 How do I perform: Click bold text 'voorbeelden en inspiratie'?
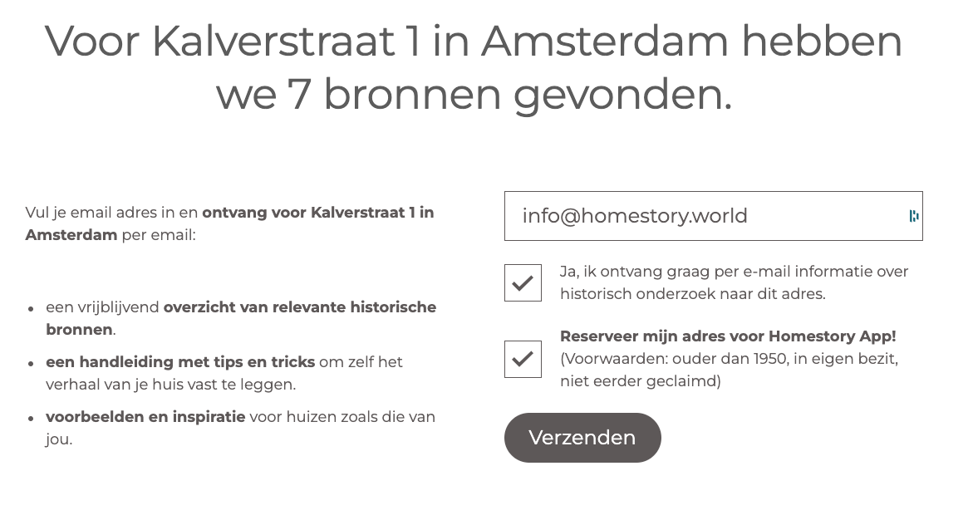pyautogui.click(x=145, y=417)
